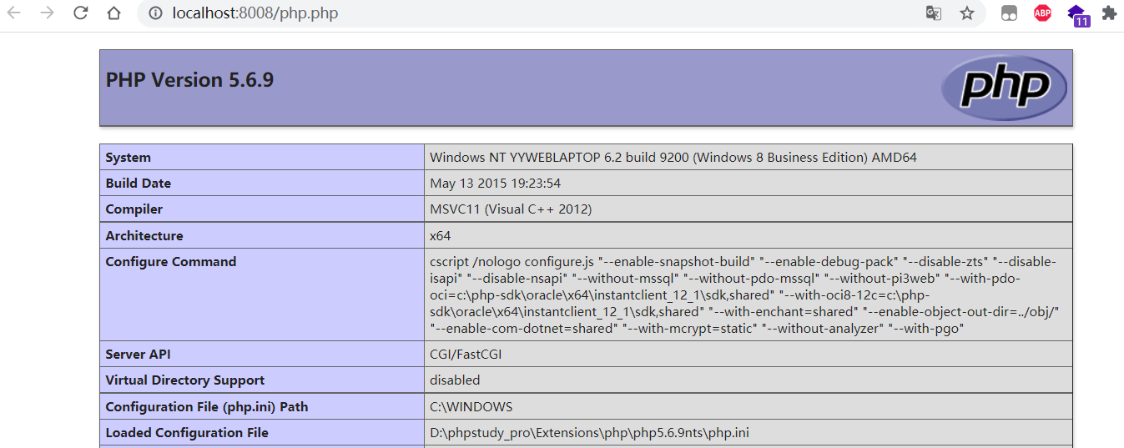This screenshot has width=1124, height=448.
Task: Bookmark this page with the star
Action: (967, 13)
